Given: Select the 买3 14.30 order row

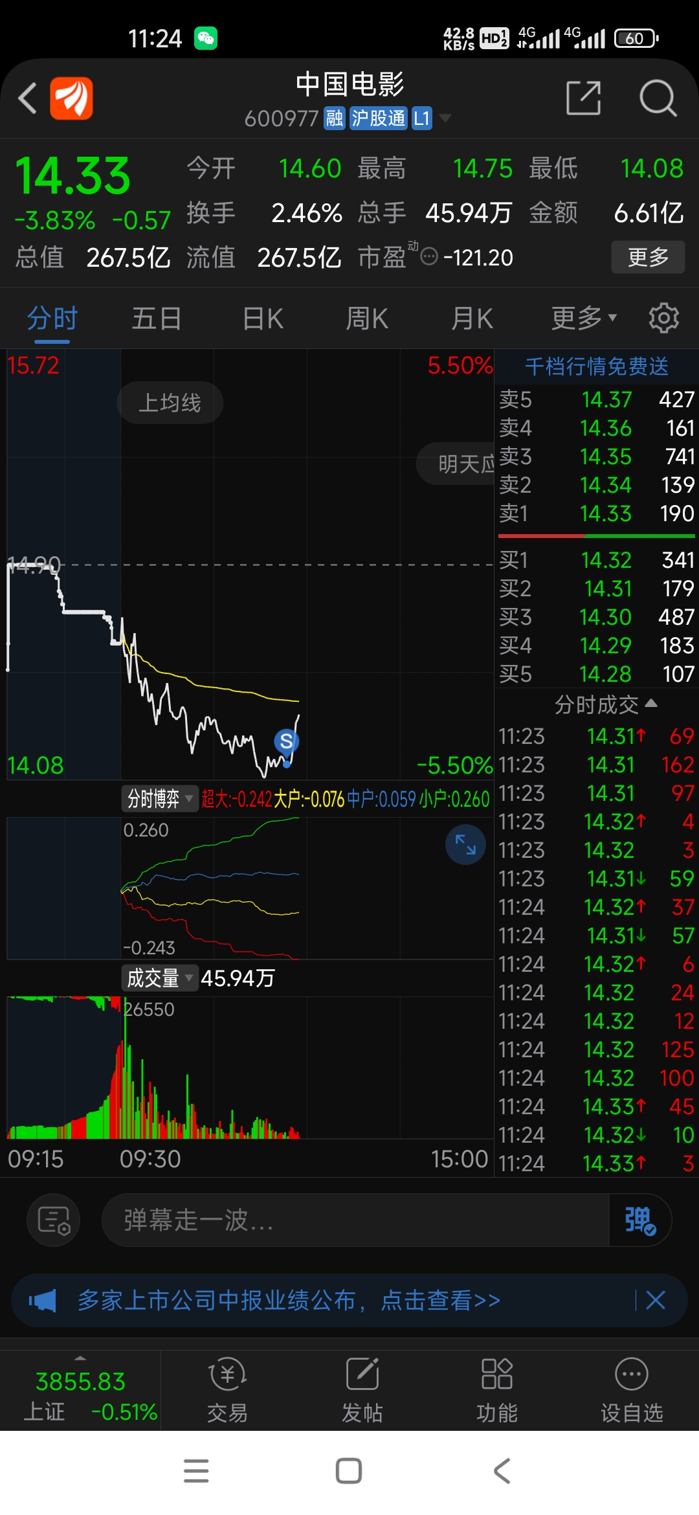Looking at the screenshot, I should [x=597, y=617].
